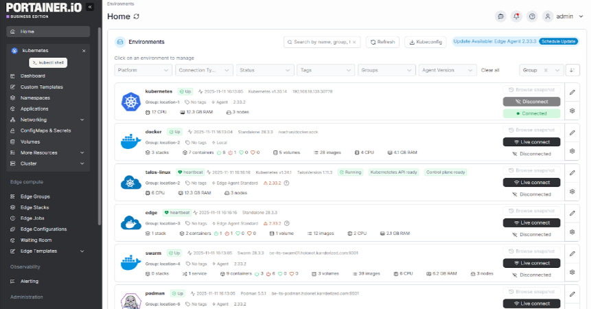Clear the Group sort selection X

coord(546,70)
